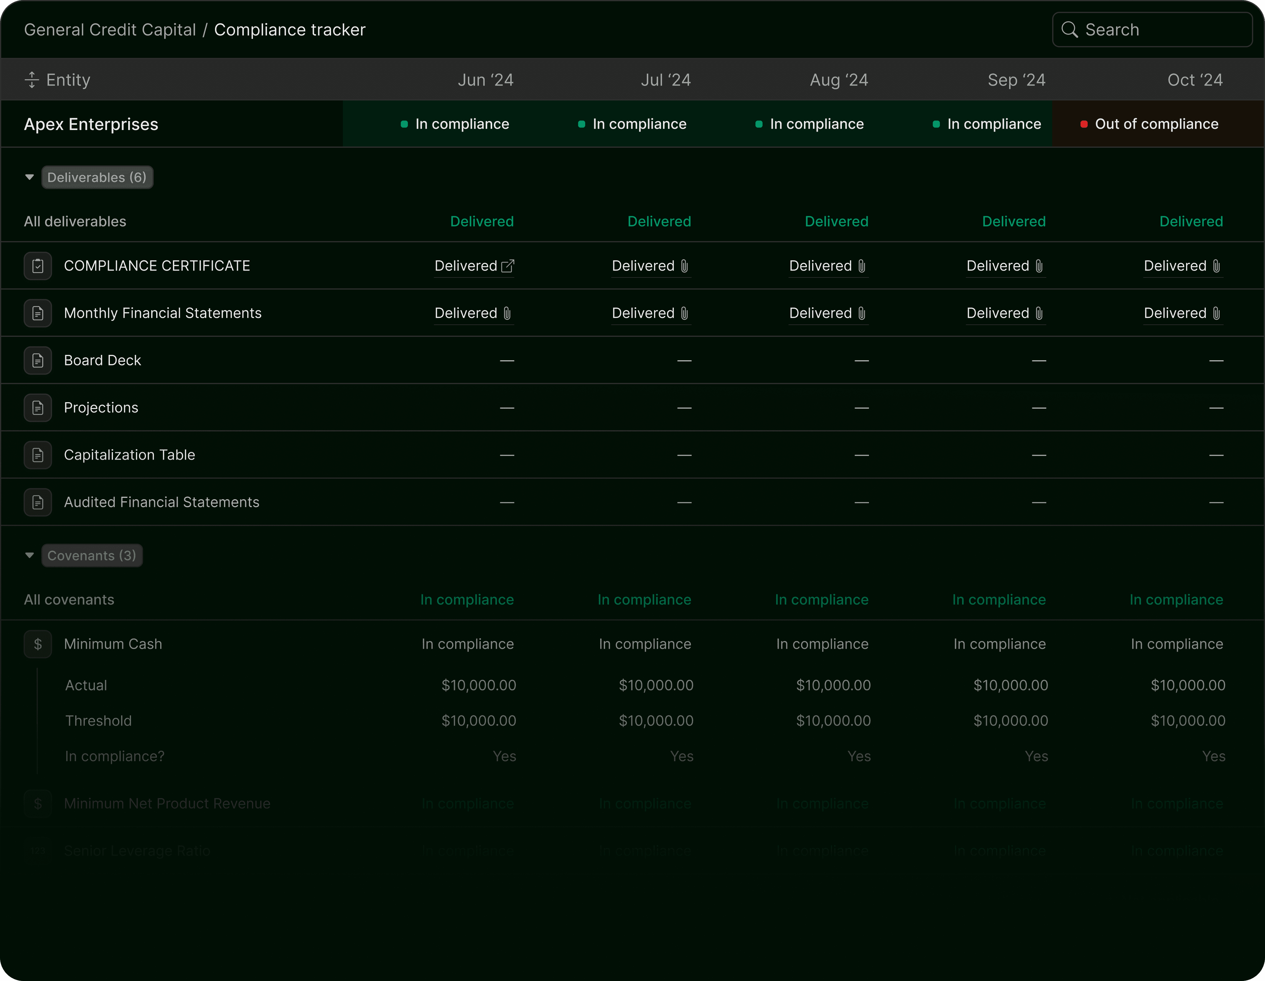Select the Jun '24 column header
1265x981 pixels.
[485, 80]
